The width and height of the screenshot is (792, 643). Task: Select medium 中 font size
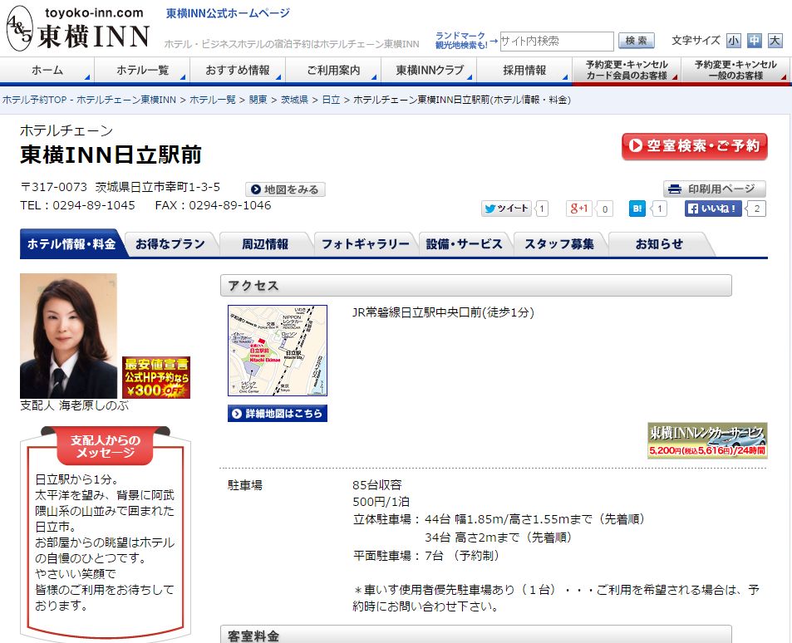pyautogui.click(x=754, y=41)
